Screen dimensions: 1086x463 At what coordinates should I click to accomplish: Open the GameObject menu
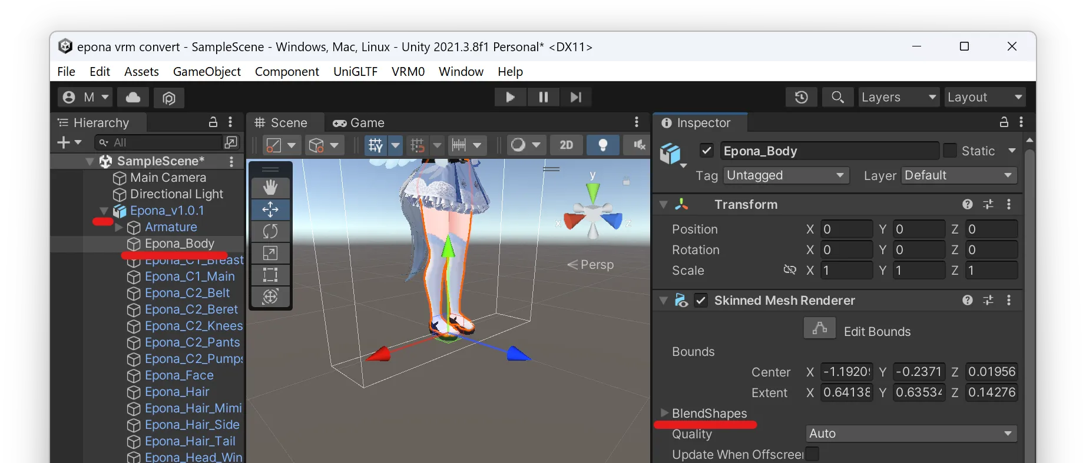coord(207,71)
